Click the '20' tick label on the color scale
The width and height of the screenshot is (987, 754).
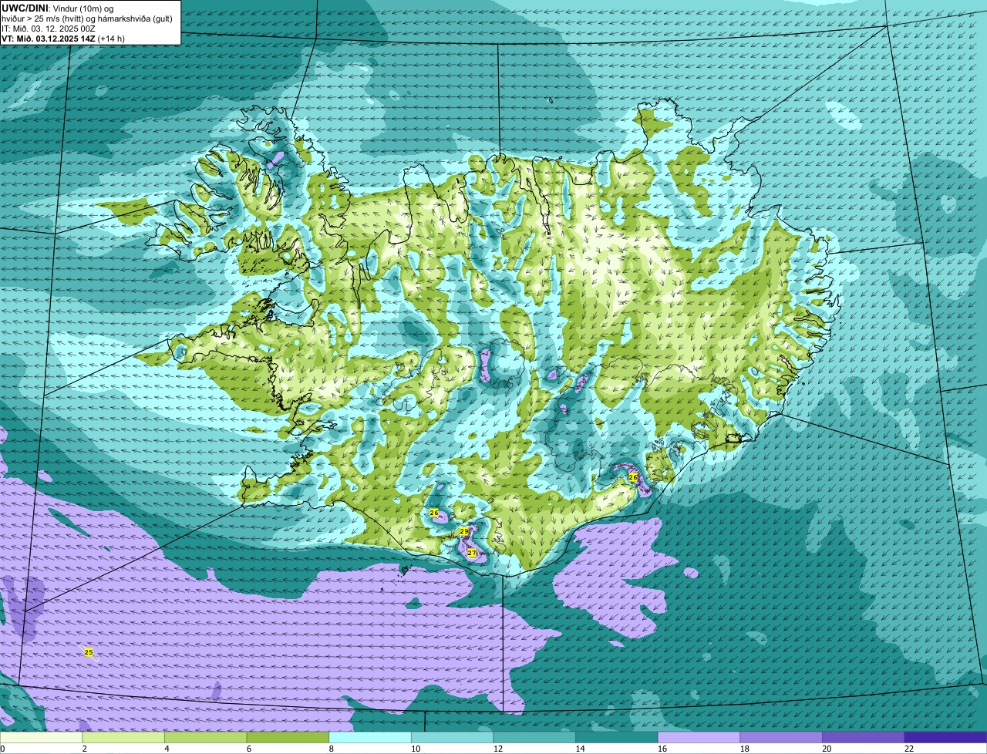click(x=827, y=749)
